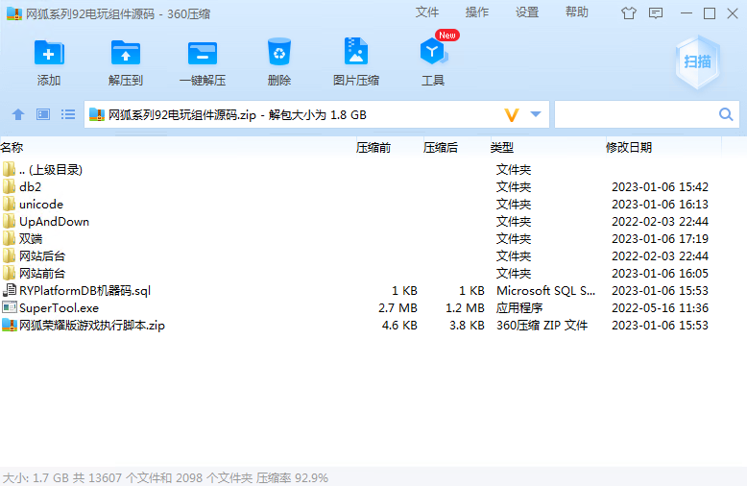This screenshot has width=747, height=486.
Task: Click the SuperTool.exe application icon
Action: click(x=10, y=307)
